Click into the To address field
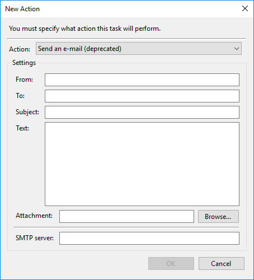The image size is (254, 280). [x=142, y=96]
